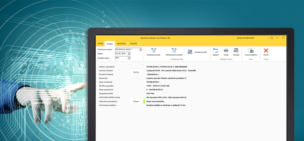Switch to the Poročila tab
Image resolution: width=304 pixels, height=141 pixels.
point(133,44)
